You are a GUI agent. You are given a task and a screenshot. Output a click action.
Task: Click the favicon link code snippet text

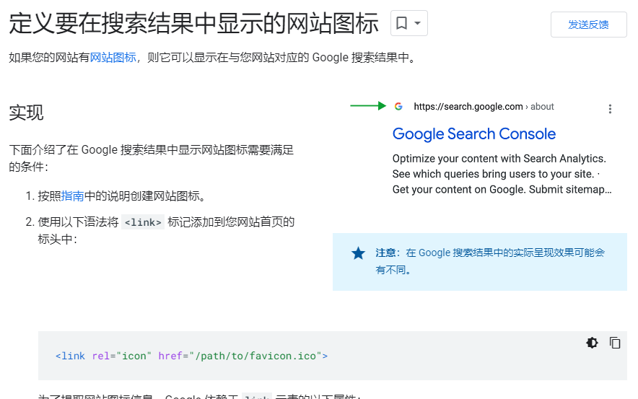click(x=191, y=356)
